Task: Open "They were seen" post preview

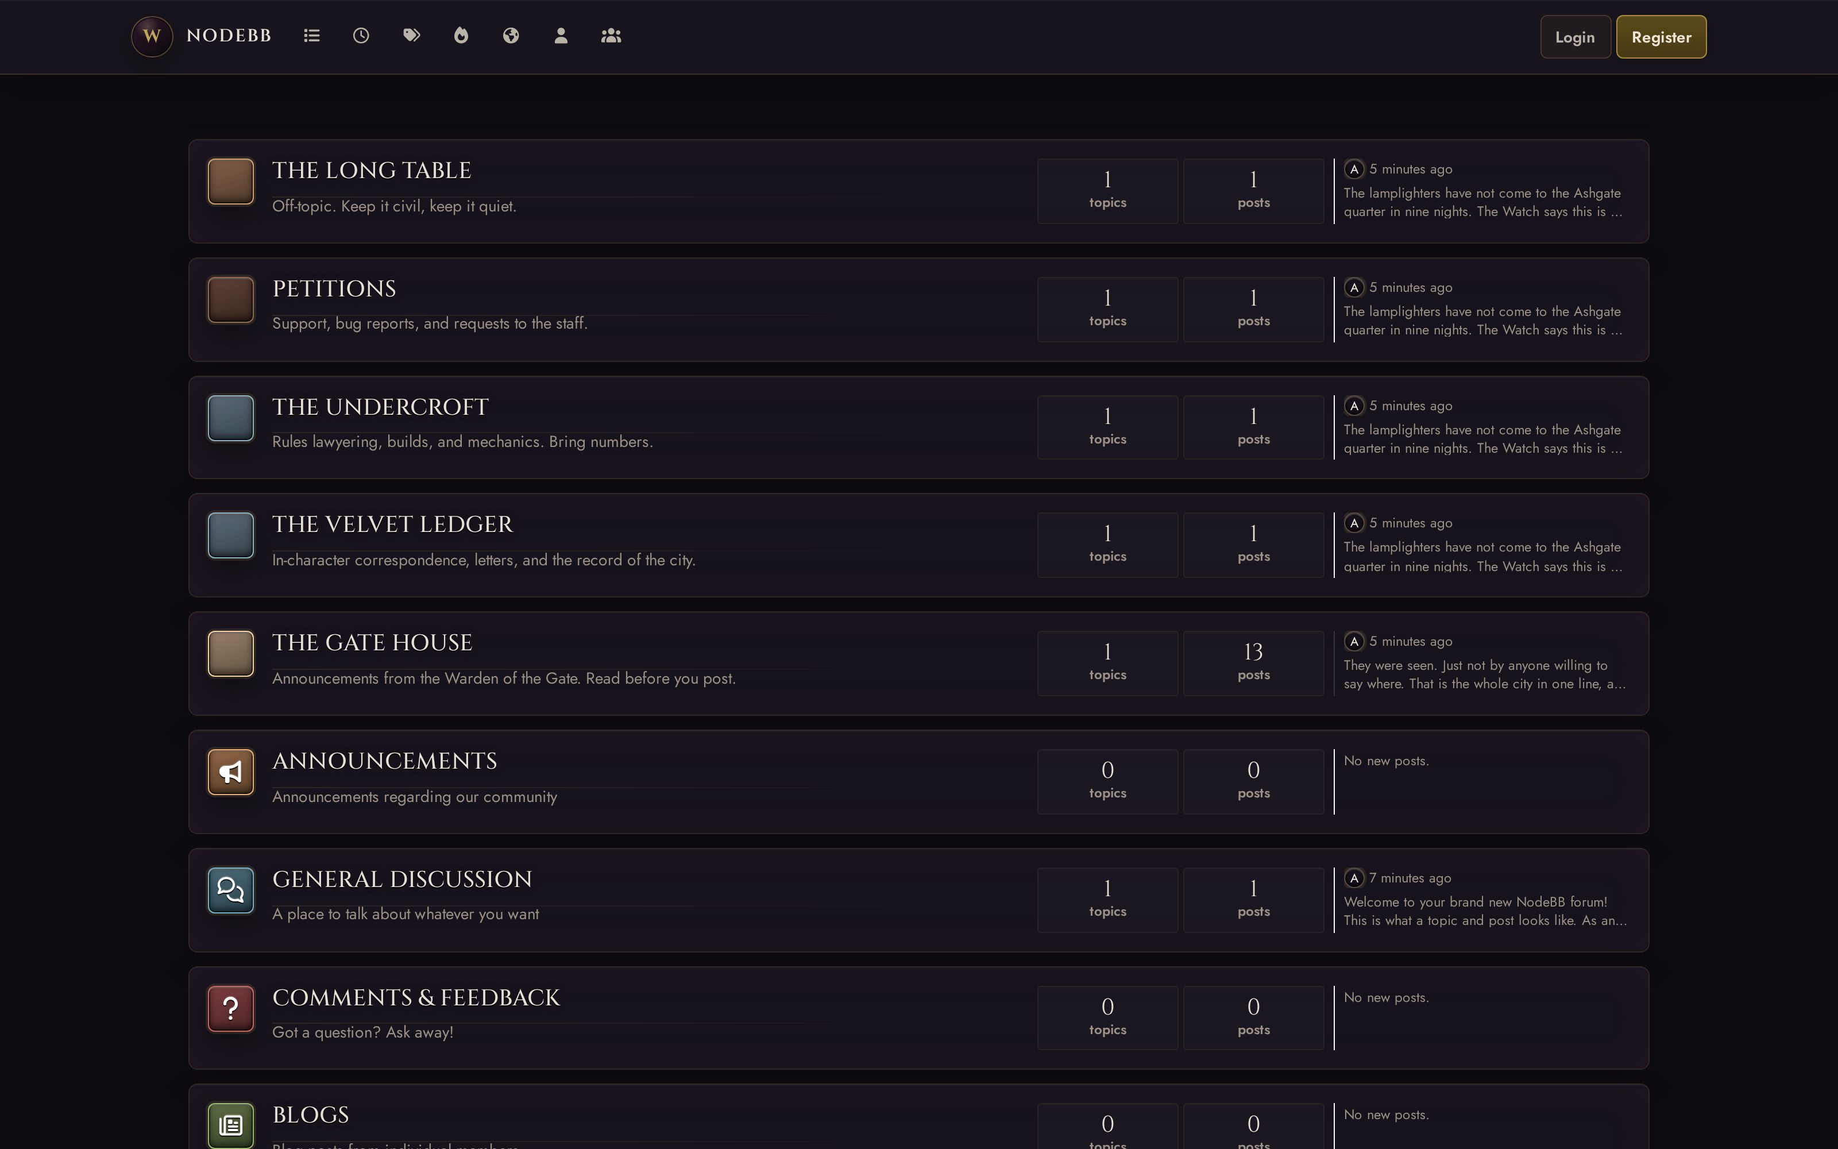Action: (x=1485, y=675)
